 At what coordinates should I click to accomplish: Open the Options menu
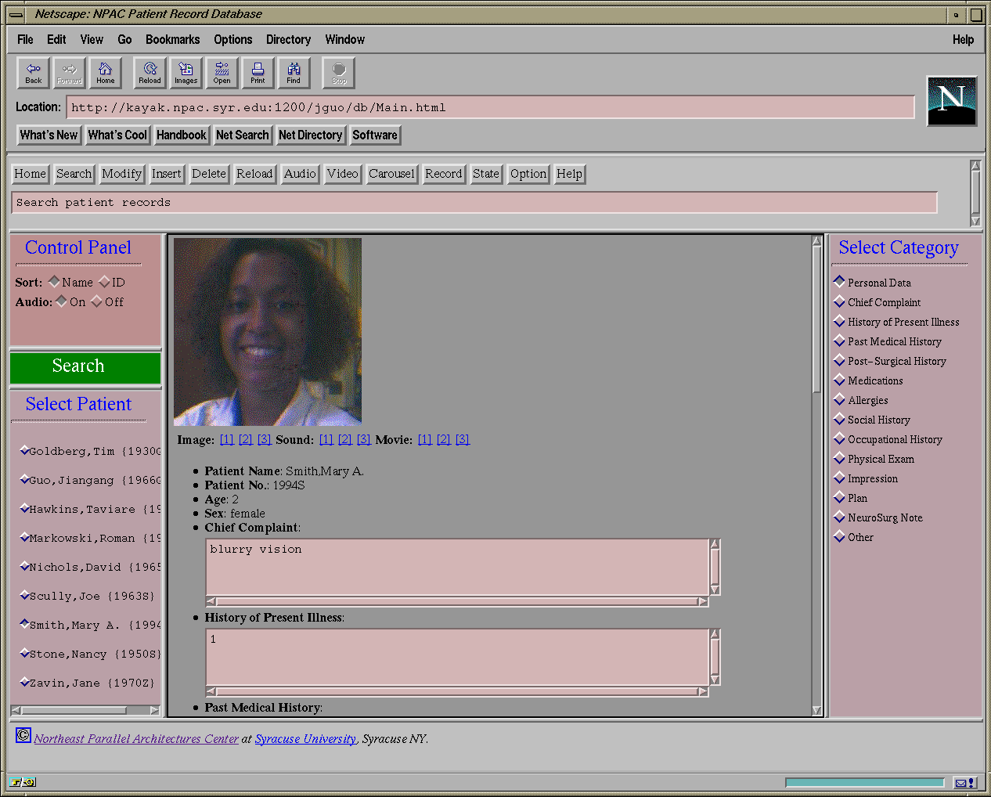pyautogui.click(x=233, y=39)
